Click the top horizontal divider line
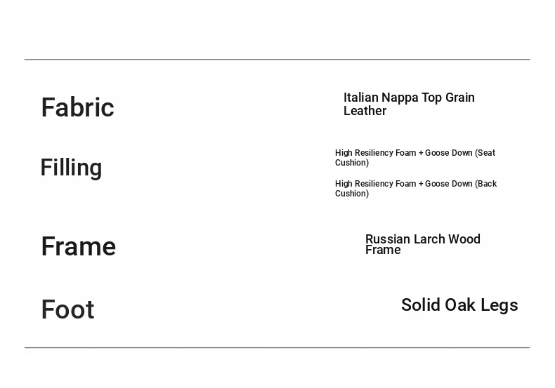This screenshot has width=555, height=388. pyautogui.click(x=277, y=60)
